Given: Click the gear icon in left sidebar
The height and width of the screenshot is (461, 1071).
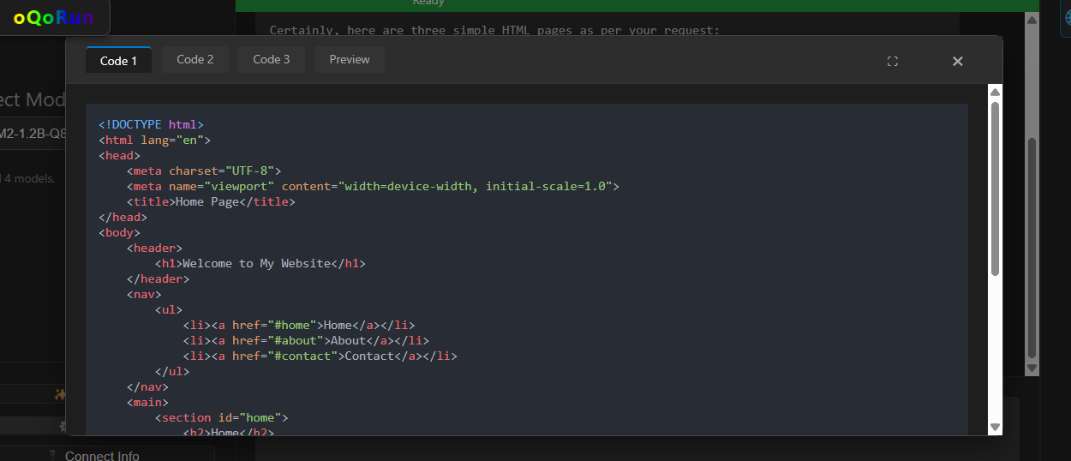Looking at the screenshot, I should coord(62,426).
